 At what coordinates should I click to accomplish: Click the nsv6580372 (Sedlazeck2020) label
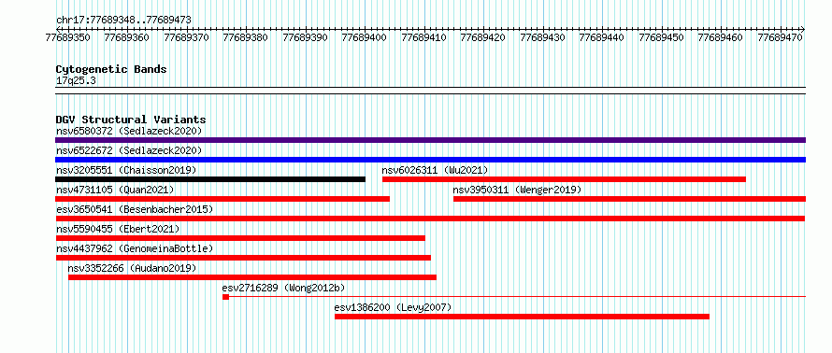tap(129, 131)
